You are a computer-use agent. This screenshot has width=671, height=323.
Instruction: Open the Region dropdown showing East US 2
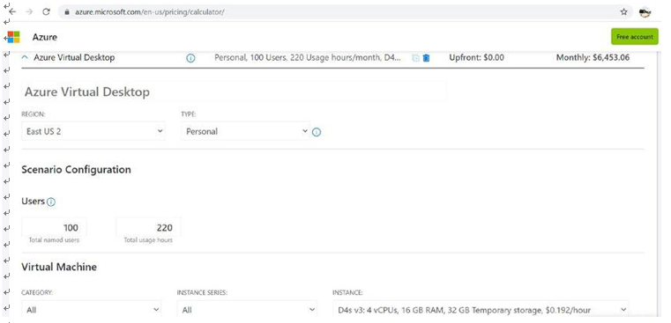point(93,131)
